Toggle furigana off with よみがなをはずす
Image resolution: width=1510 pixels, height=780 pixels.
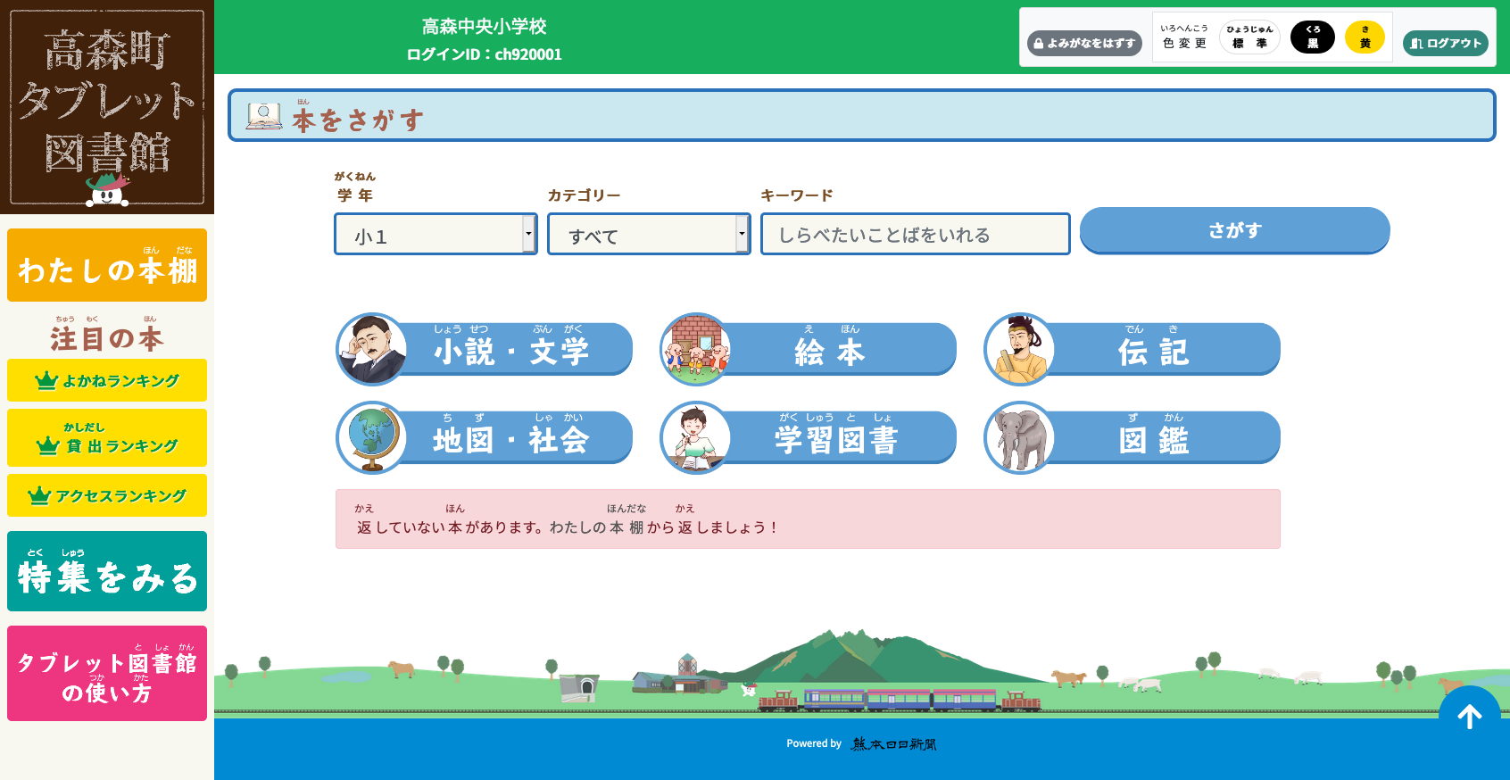pyautogui.click(x=1084, y=43)
